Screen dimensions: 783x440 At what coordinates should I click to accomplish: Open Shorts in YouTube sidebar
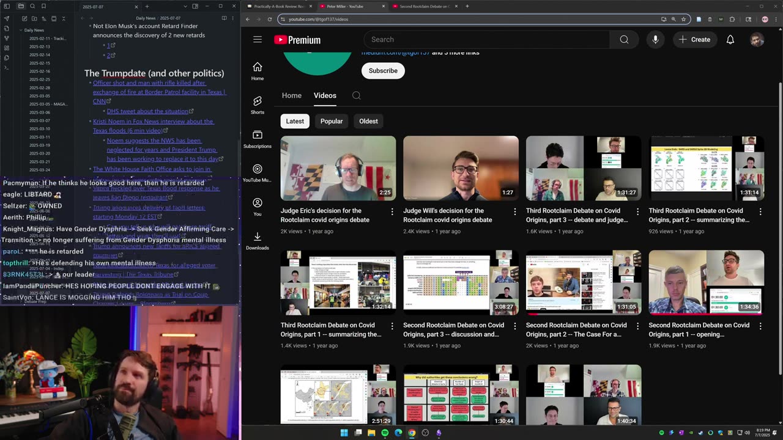coord(258,105)
